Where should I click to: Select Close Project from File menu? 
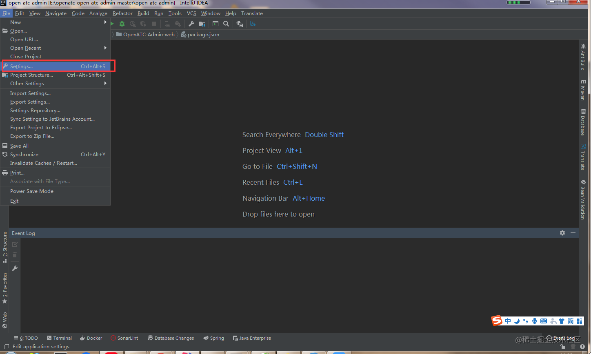coord(56,57)
